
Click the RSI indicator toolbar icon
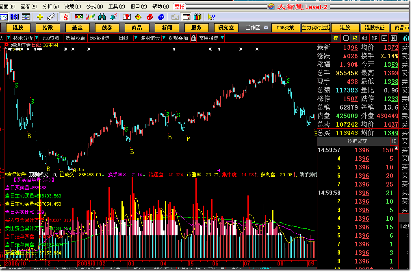coord(15,17)
